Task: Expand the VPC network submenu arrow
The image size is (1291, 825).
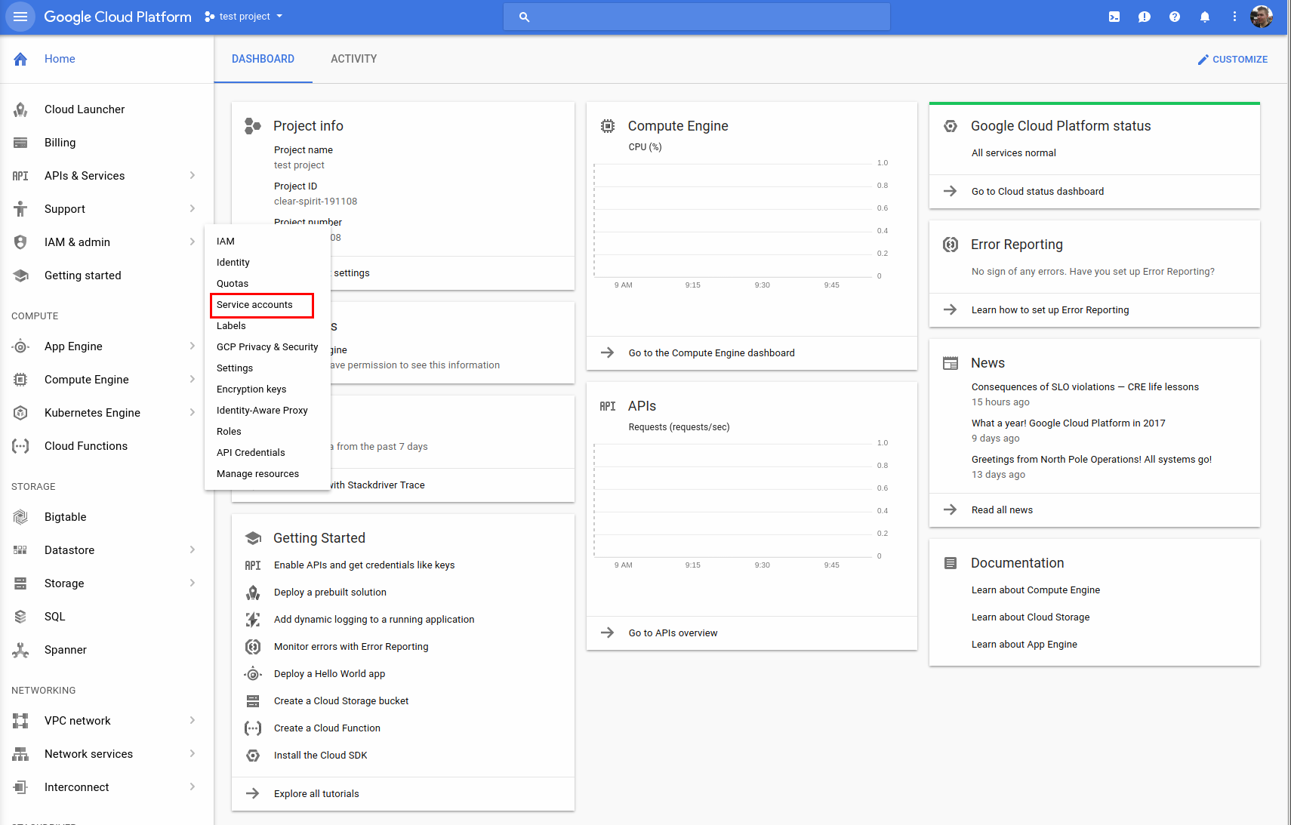Action: pos(193,721)
